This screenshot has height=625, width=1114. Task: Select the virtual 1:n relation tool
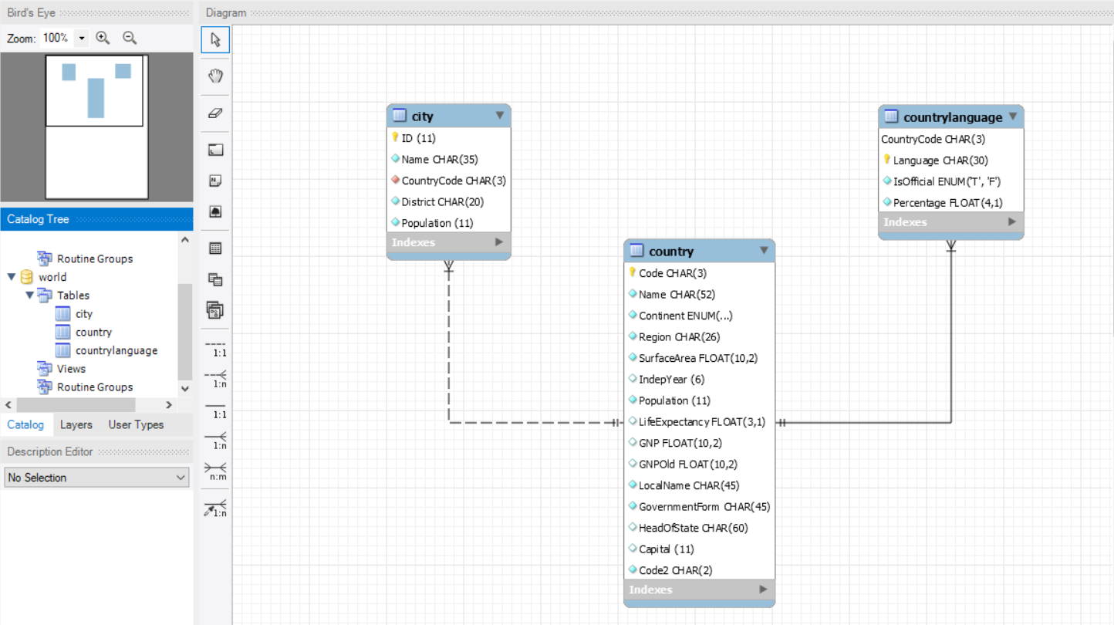(x=214, y=508)
